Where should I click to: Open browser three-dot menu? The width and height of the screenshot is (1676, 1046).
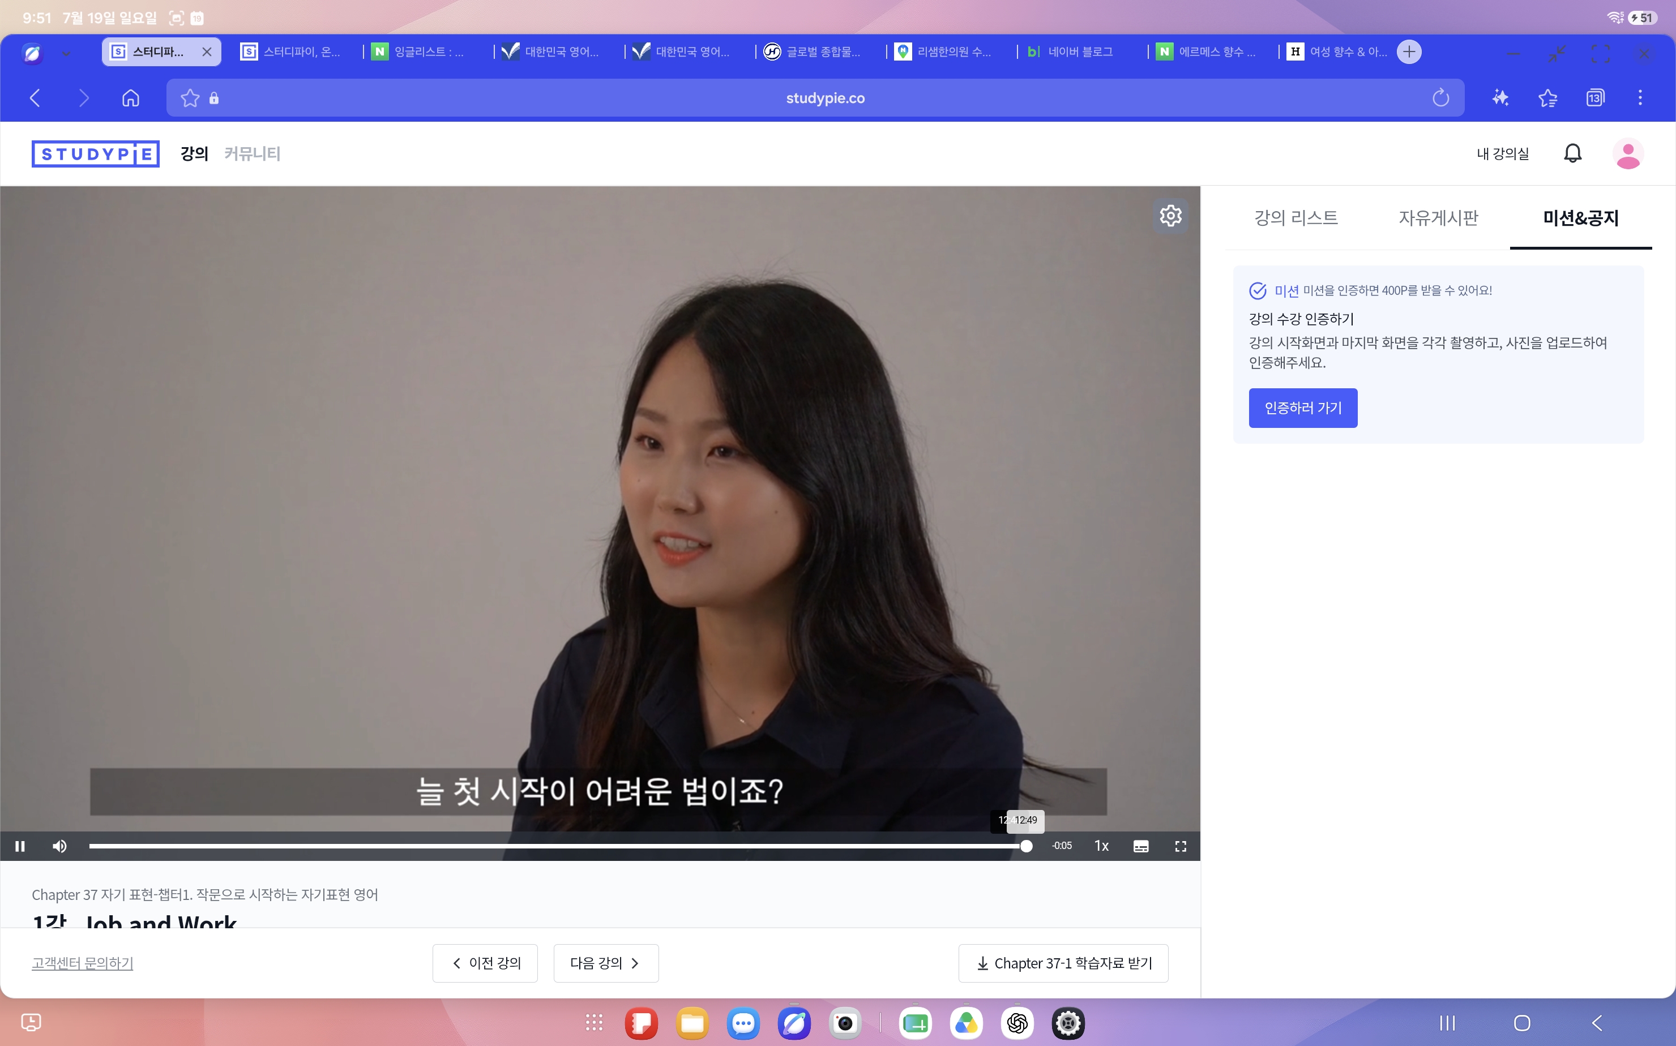(x=1639, y=98)
